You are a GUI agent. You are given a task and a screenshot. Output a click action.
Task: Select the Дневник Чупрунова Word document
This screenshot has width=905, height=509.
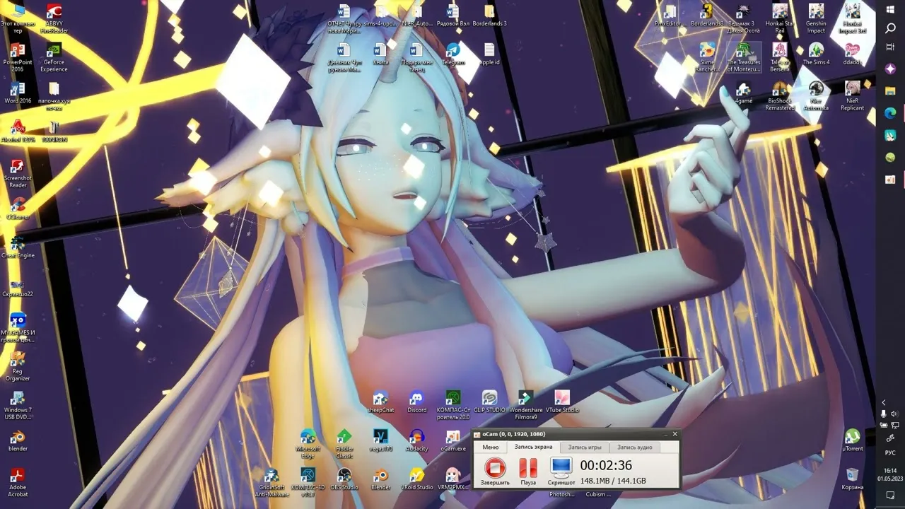(344, 58)
